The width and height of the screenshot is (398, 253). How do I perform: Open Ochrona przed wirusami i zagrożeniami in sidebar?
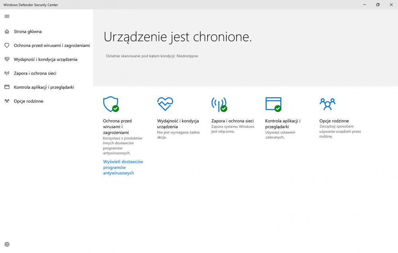click(52, 45)
